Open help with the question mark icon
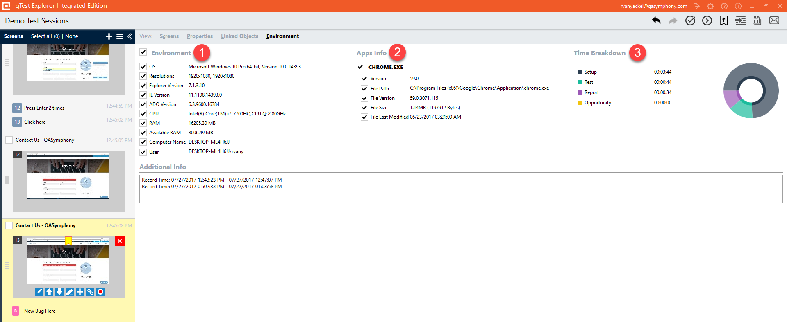The height and width of the screenshot is (322, 787). (x=724, y=6)
